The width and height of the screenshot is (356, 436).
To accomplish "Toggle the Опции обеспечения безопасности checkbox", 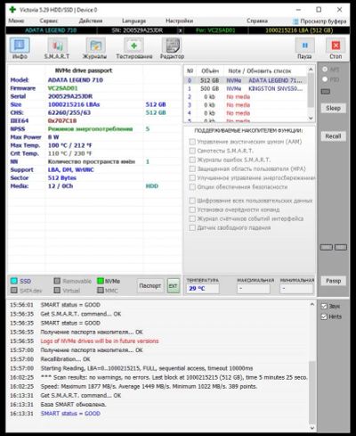I will (x=192, y=187).
